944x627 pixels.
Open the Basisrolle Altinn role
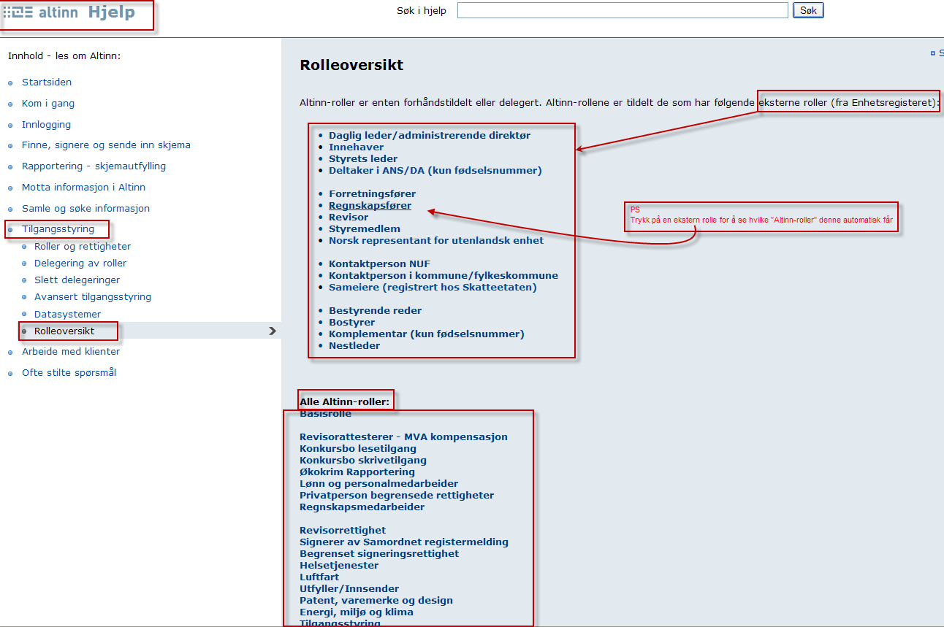click(x=325, y=414)
